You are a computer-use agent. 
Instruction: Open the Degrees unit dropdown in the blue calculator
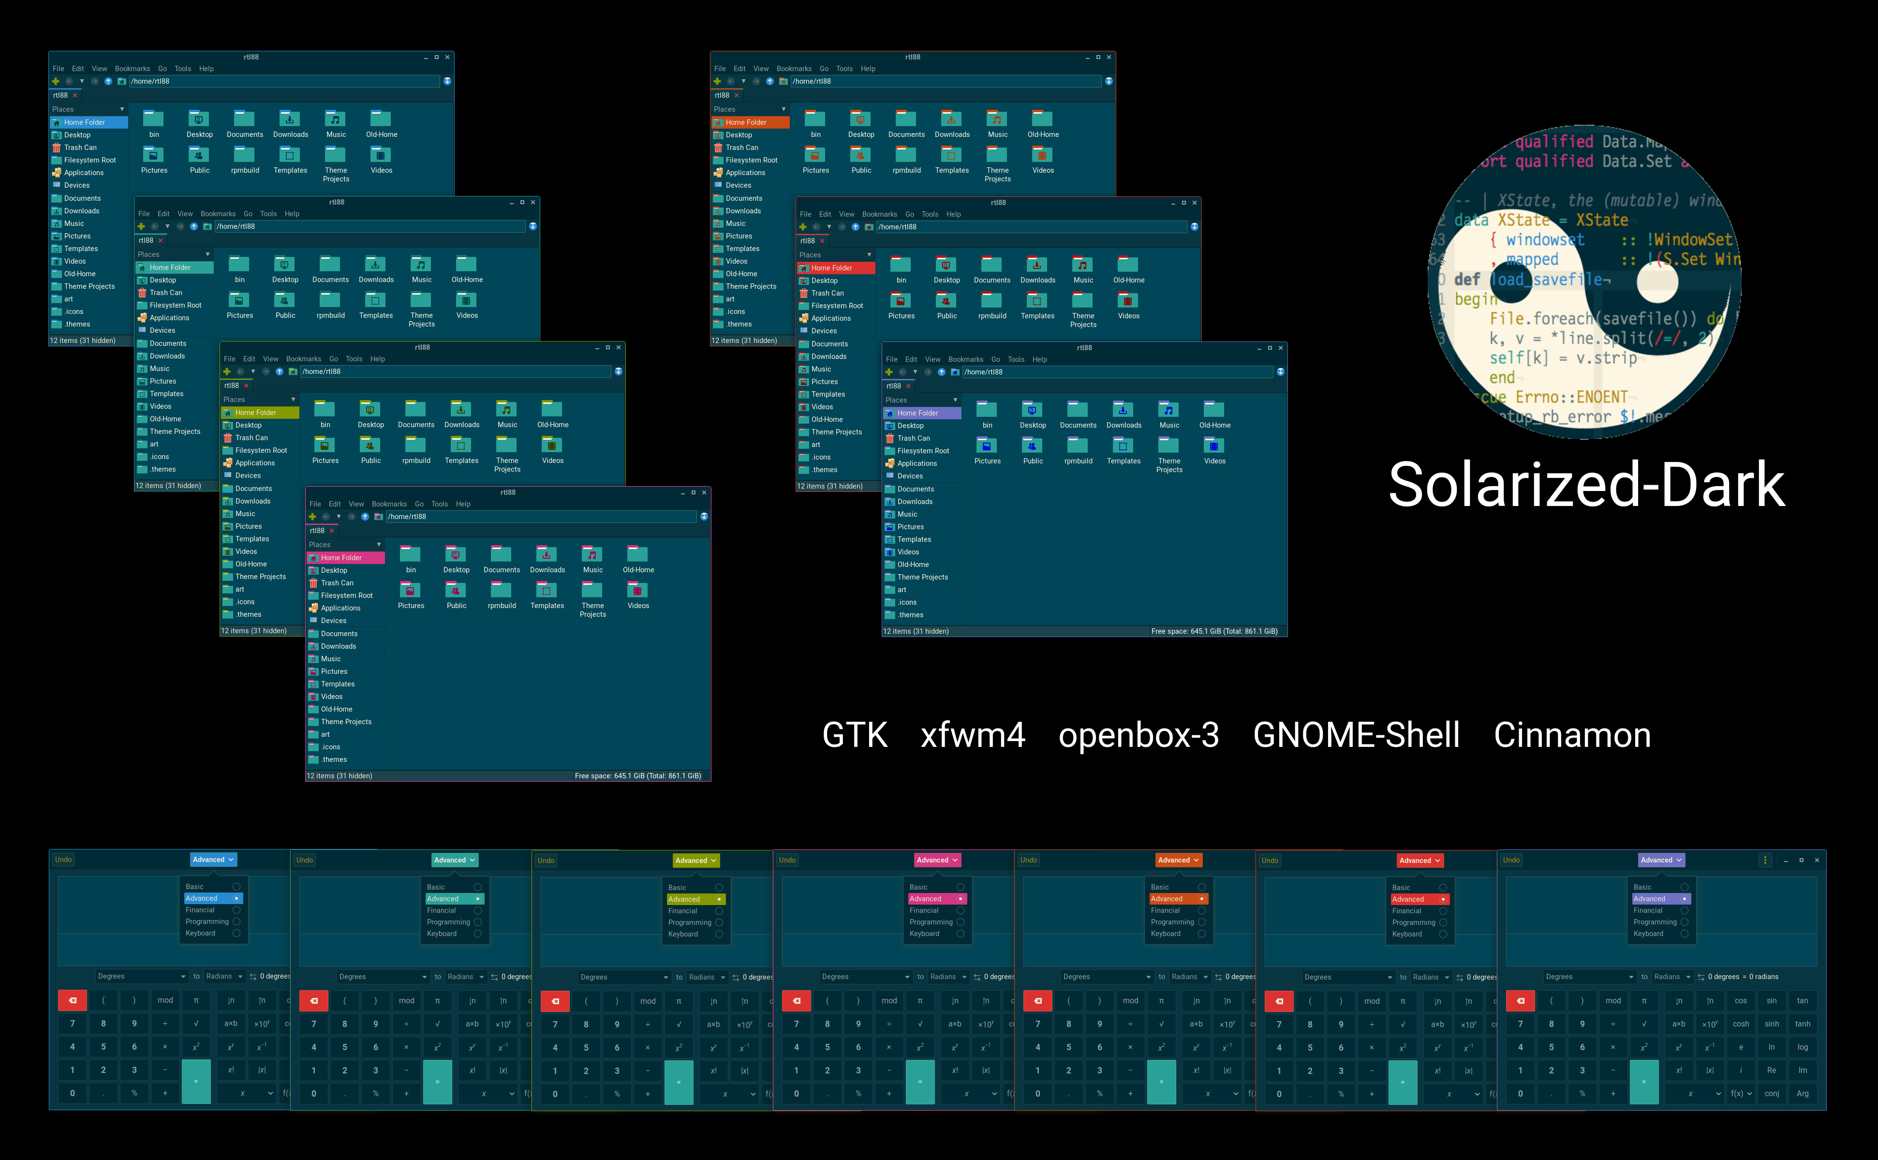pos(142,976)
